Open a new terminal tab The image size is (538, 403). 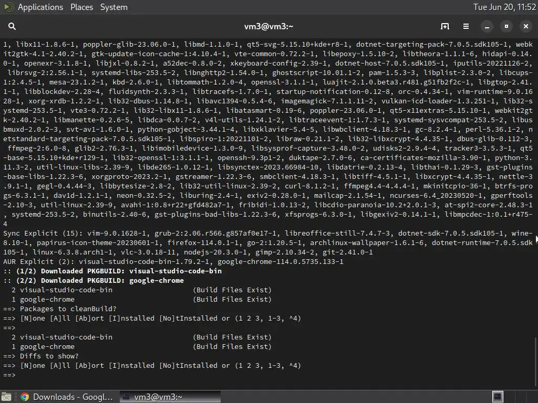[x=445, y=26]
